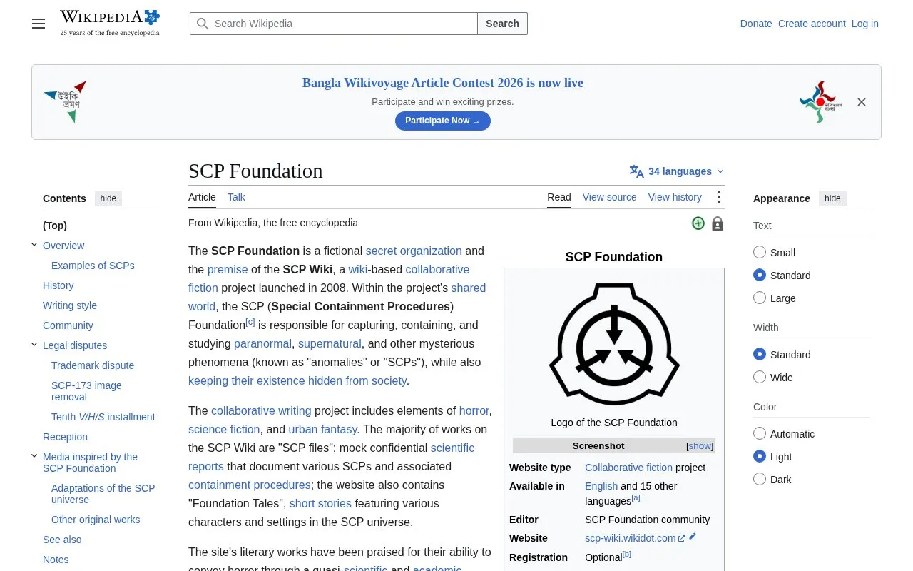Select Wide page width
The height and width of the screenshot is (571, 913).
(760, 377)
